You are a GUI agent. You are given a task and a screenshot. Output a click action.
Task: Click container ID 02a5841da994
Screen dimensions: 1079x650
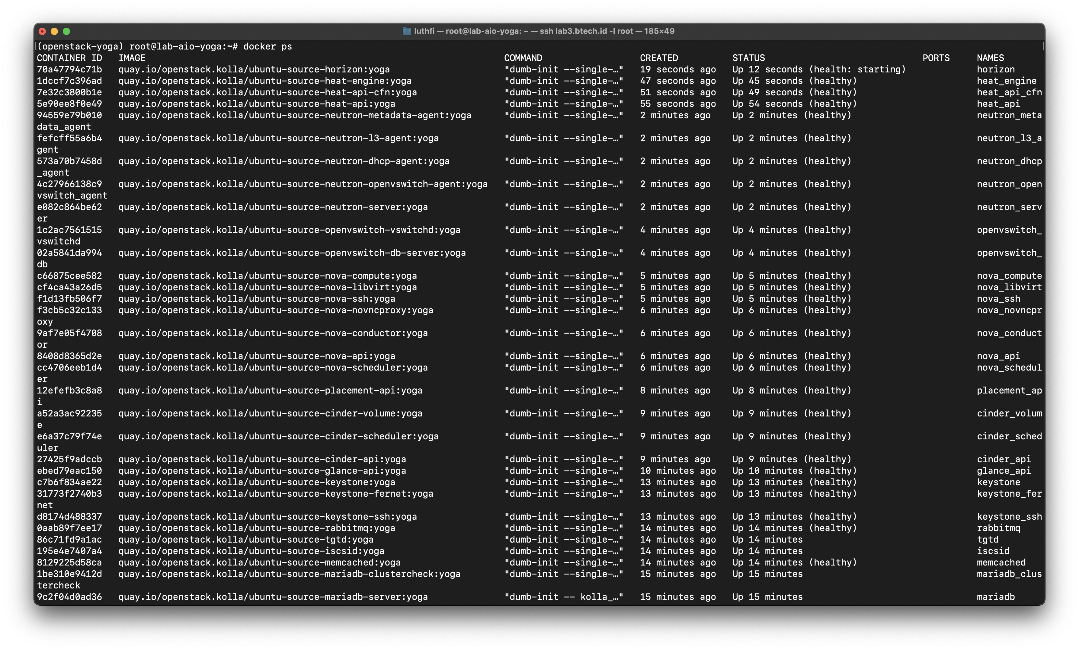(69, 253)
